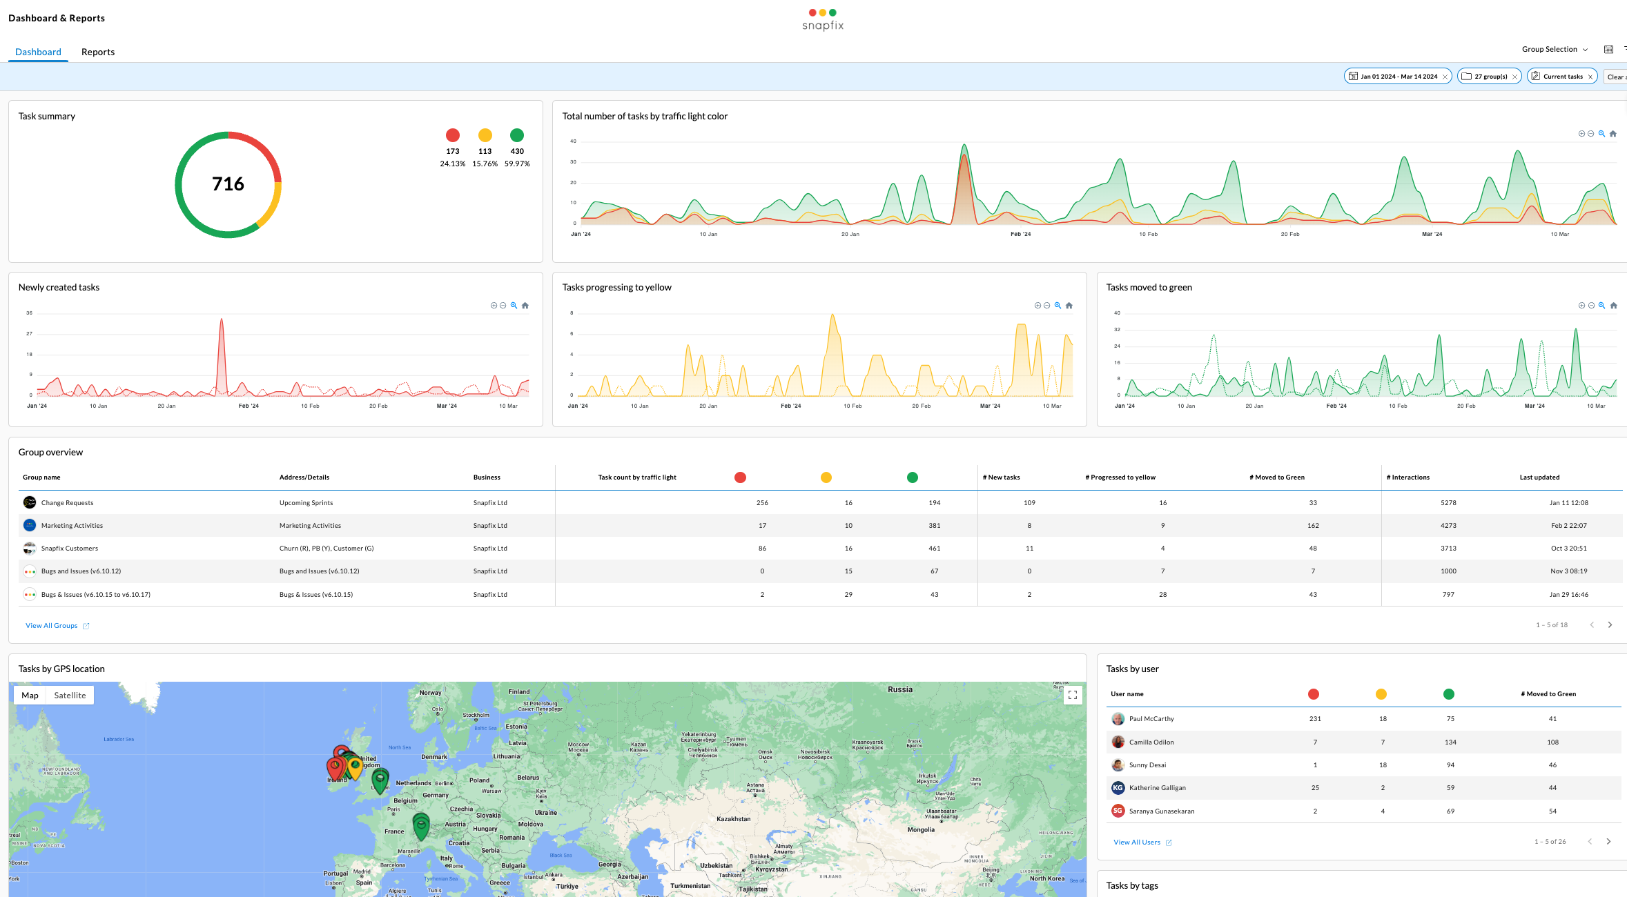
Task: Remove the date range filter chip
Action: [x=1445, y=77]
